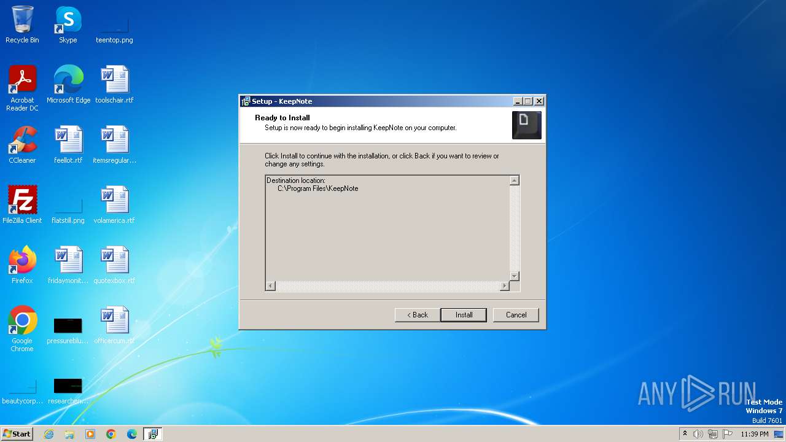Image resolution: width=786 pixels, height=442 pixels.
Task: Open the volume speaker tray icon
Action: tap(698, 434)
